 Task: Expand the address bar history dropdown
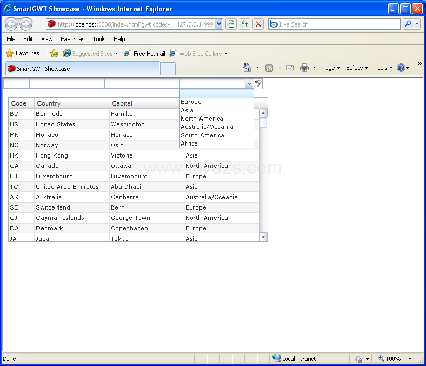click(x=219, y=24)
